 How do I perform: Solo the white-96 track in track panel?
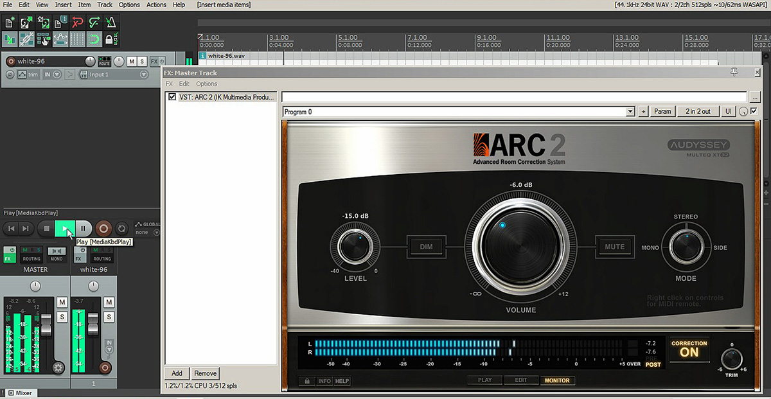[142, 61]
